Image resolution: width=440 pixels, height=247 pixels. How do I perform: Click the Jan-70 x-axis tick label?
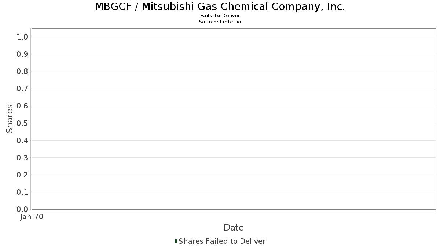click(32, 217)
